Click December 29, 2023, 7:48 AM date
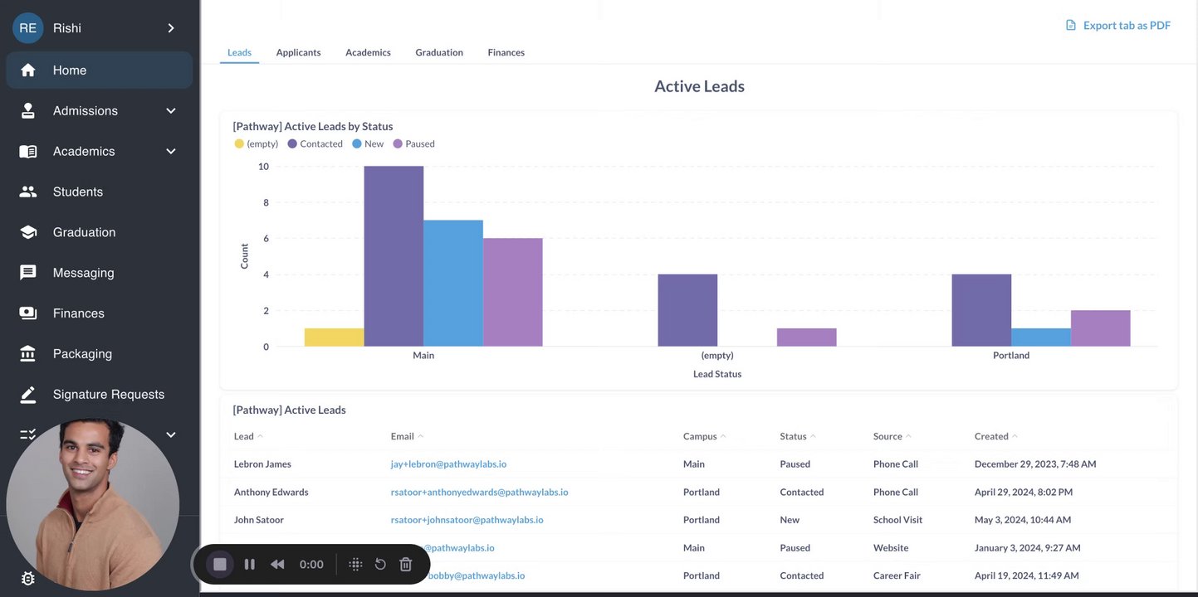 point(1035,464)
